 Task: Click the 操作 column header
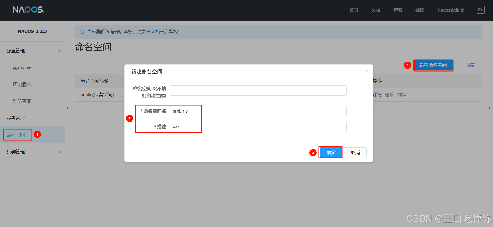pyautogui.click(x=377, y=81)
